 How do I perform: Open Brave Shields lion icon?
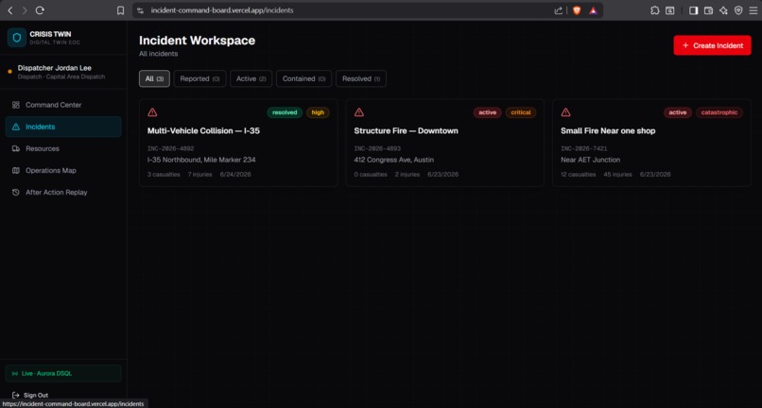pyautogui.click(x=577, y=10)
